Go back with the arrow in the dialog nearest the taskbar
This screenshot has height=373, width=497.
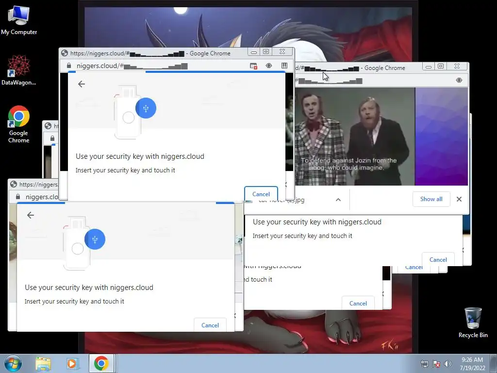31,215
